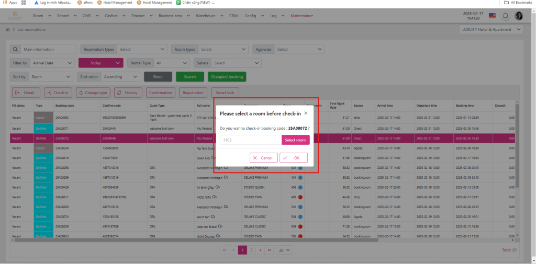Viewport: 536px width, 264px height.
Task: Close the room selection dialog with X
Action: click(306, 113)
